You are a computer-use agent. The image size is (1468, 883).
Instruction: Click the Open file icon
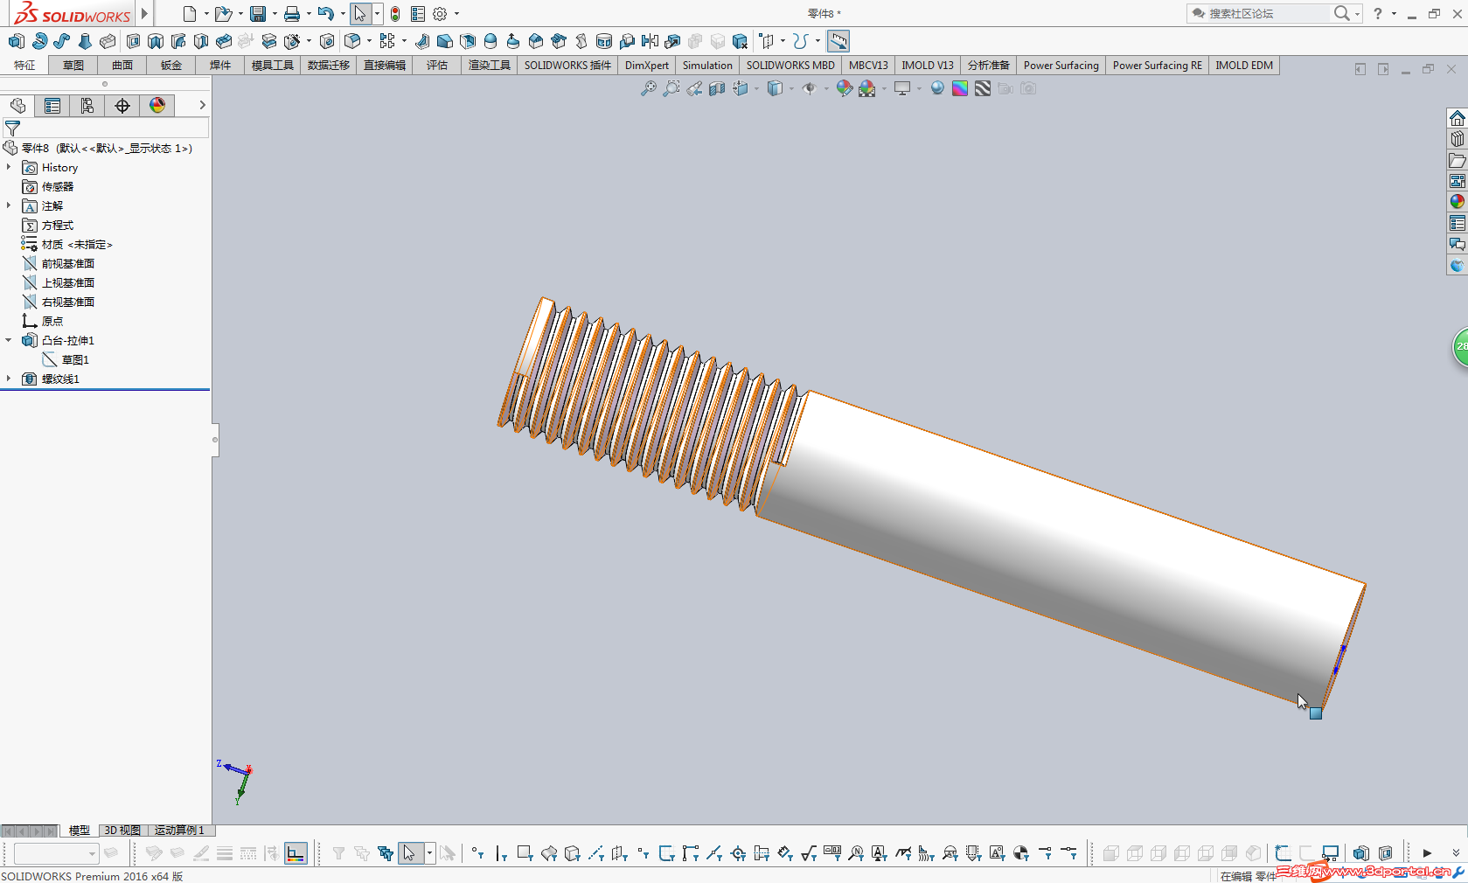coord(223,14)
